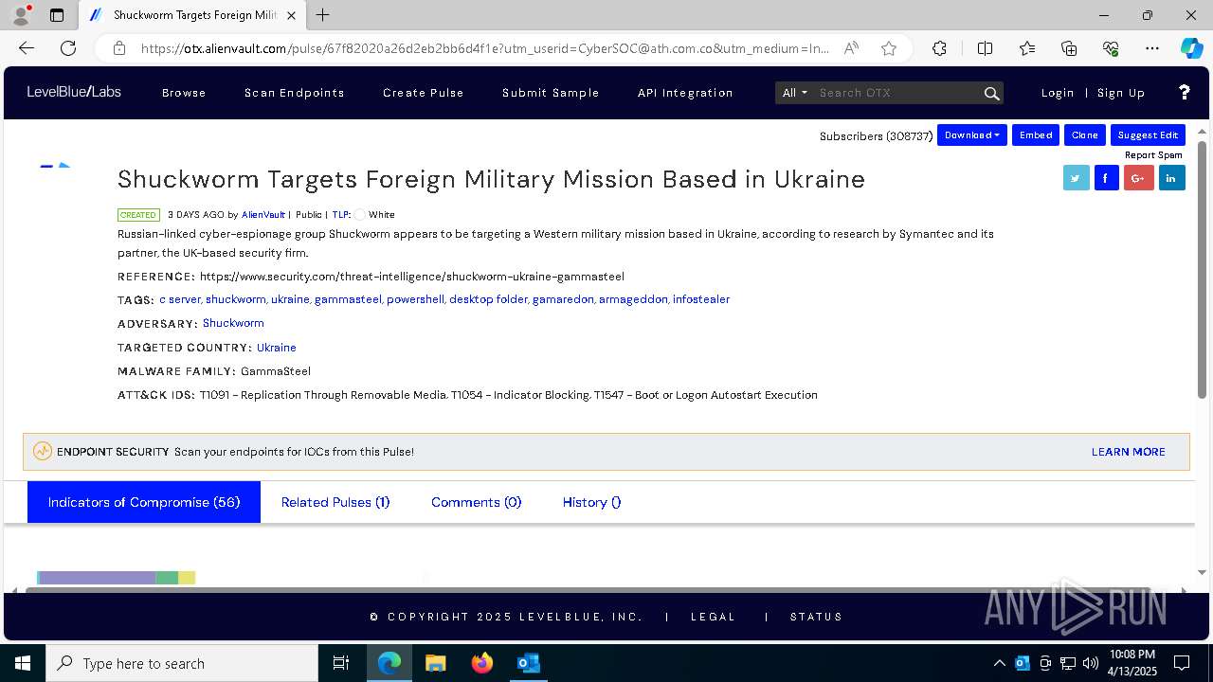Open Task View on taskbar
Screen dimensions: 1213x682
click(x=341, y=663)
